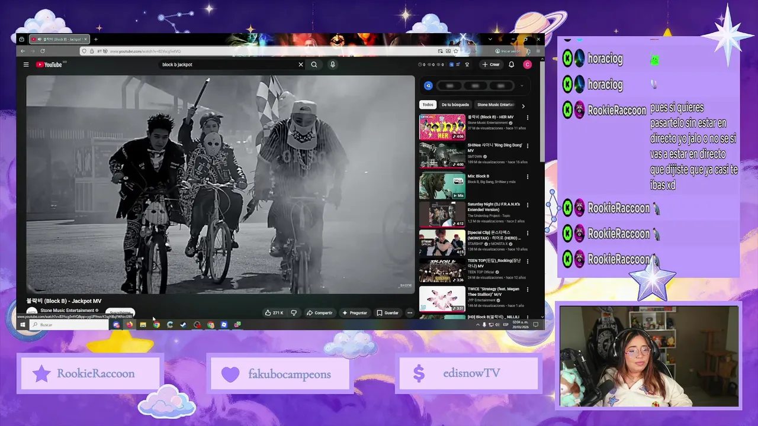758x426 pixels.
Task: Open options menu for SHINee Ring Ding Dong
Action: (x=528, y=146)
